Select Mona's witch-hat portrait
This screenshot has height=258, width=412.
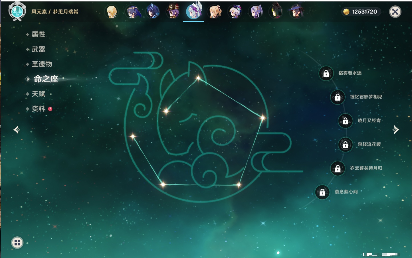point(296,12)
